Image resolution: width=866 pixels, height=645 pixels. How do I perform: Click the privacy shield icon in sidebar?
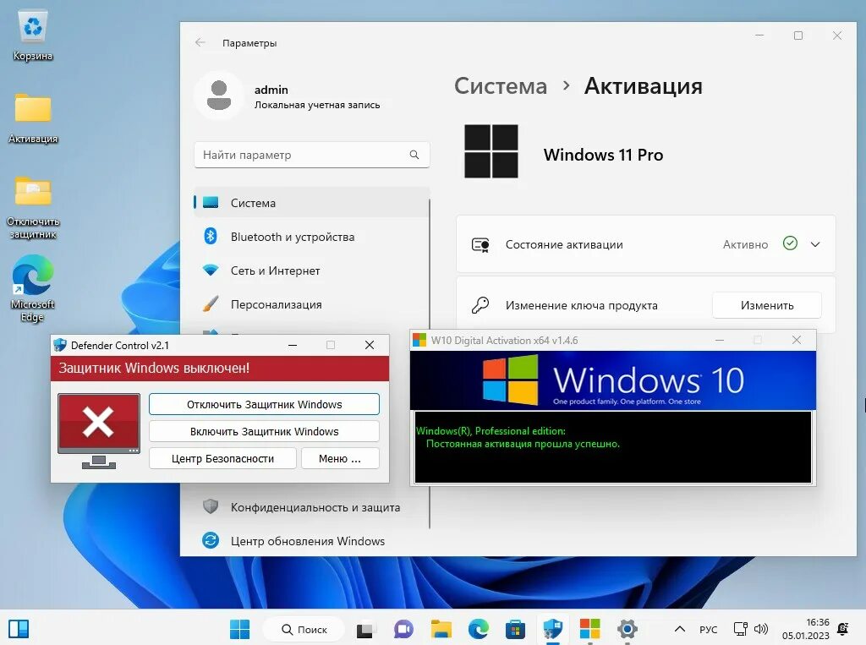point(211,506)
